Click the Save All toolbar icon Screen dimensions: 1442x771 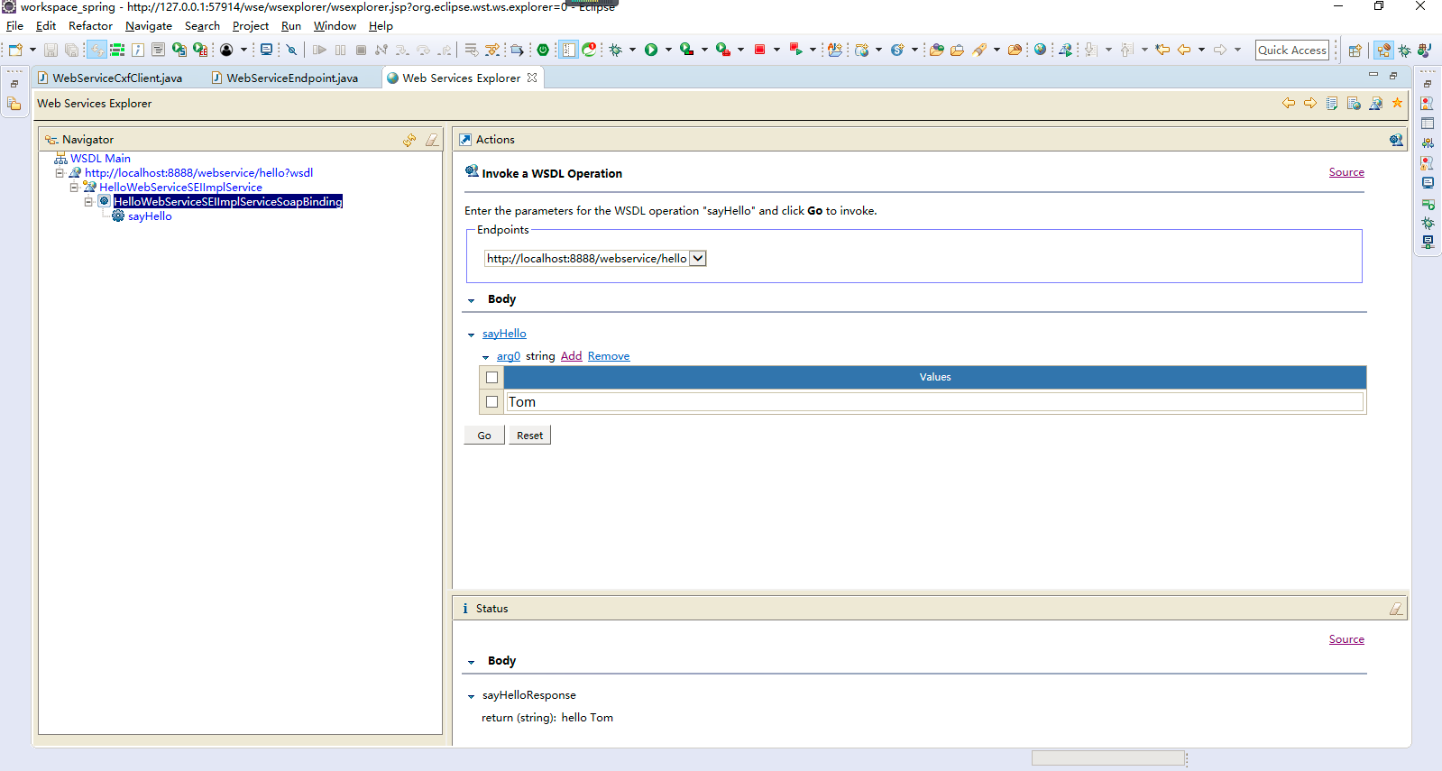click(x=71, y=50)
